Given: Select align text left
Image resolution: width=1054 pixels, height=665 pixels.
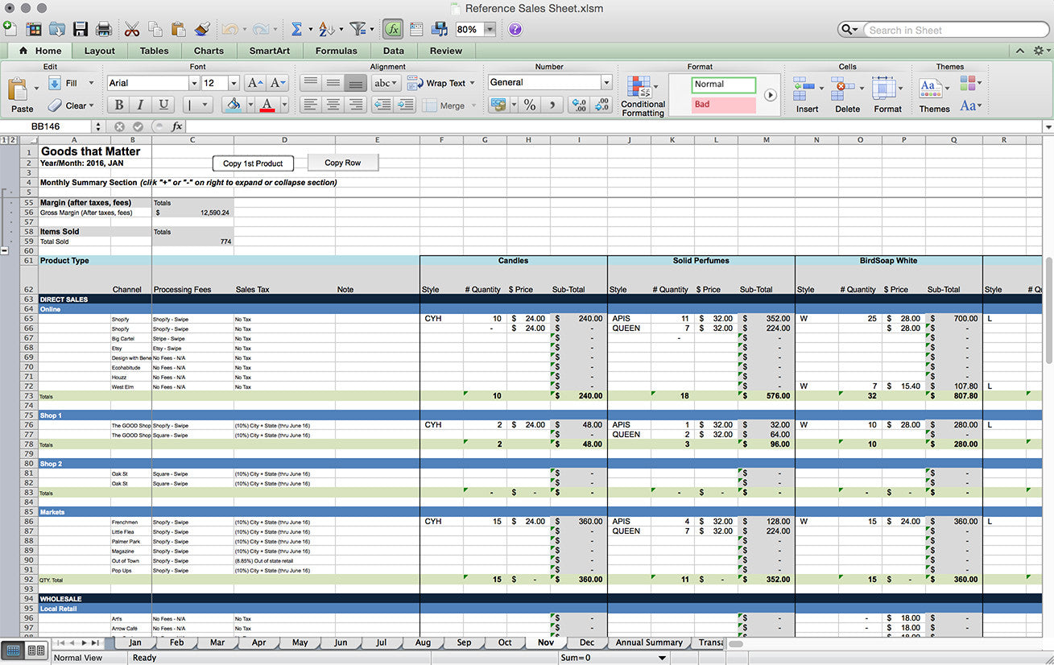Looking at the screenshot, I should point(311,105).
